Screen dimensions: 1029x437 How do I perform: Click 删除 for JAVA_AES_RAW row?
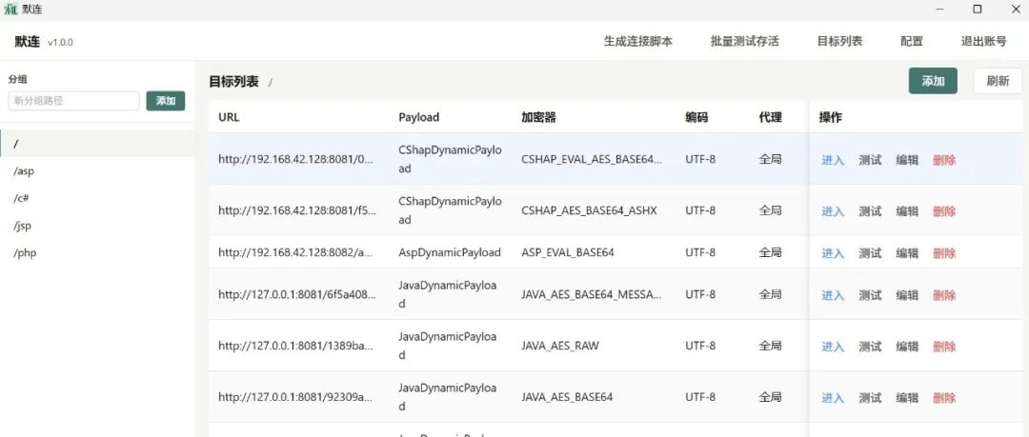944,347
